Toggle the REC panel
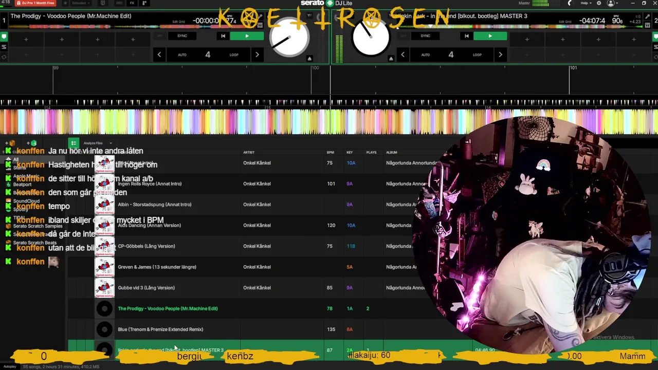The height and width of the screenshot is (370, 658). click(119, 3)
